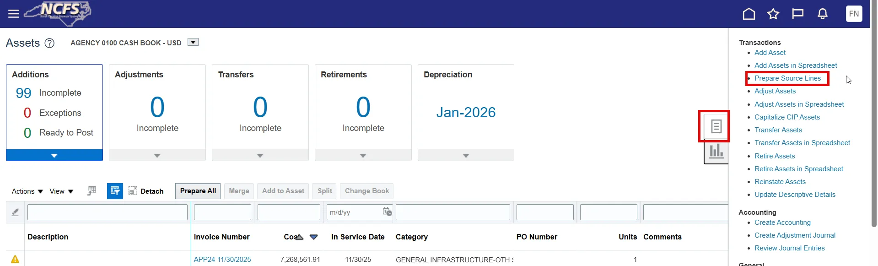Open the hamburger navigator menu
This screenshot has height=266, width=878.
point(14,14)
